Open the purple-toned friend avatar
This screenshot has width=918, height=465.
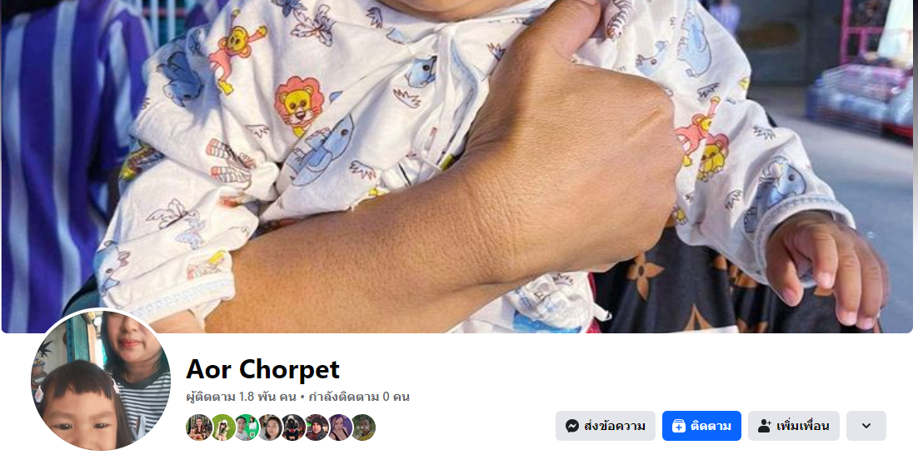point(340,427)
